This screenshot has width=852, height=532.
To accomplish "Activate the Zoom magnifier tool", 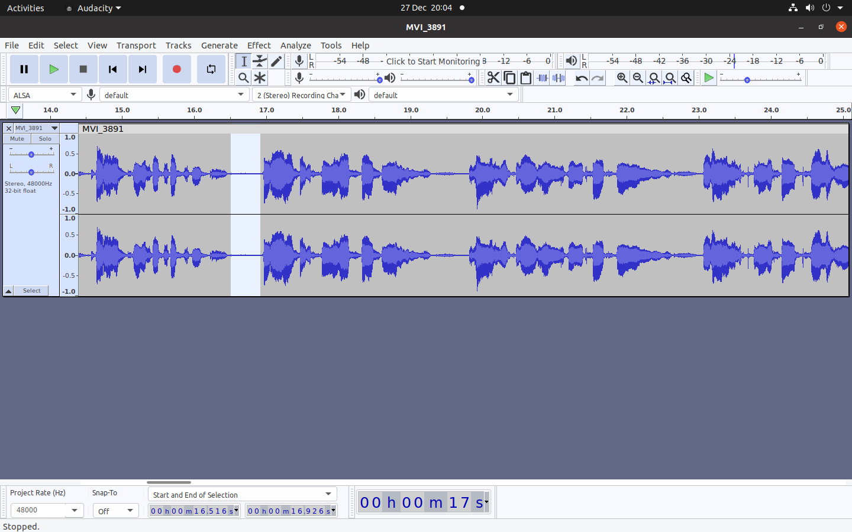I will pyautogui.click(x=243, y=78).
